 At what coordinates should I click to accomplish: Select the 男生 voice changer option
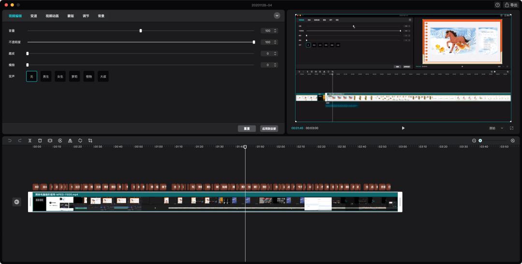(x=46, y=76)
